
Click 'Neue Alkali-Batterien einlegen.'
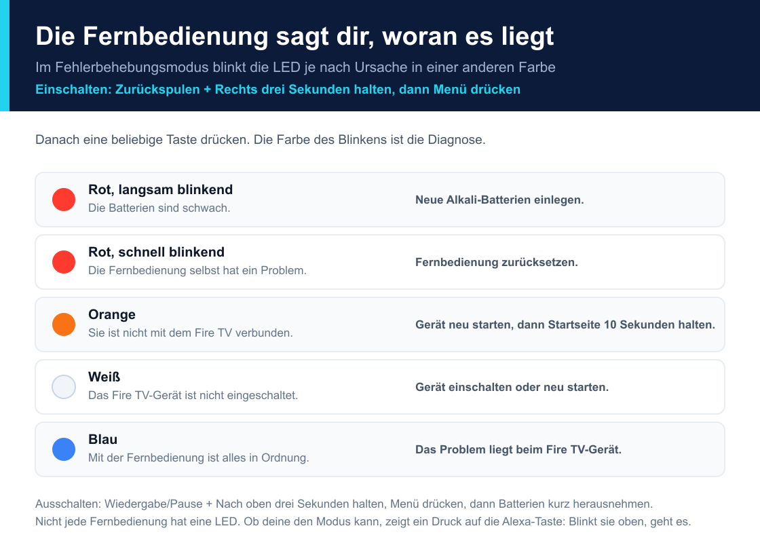(x=499, y=200)
